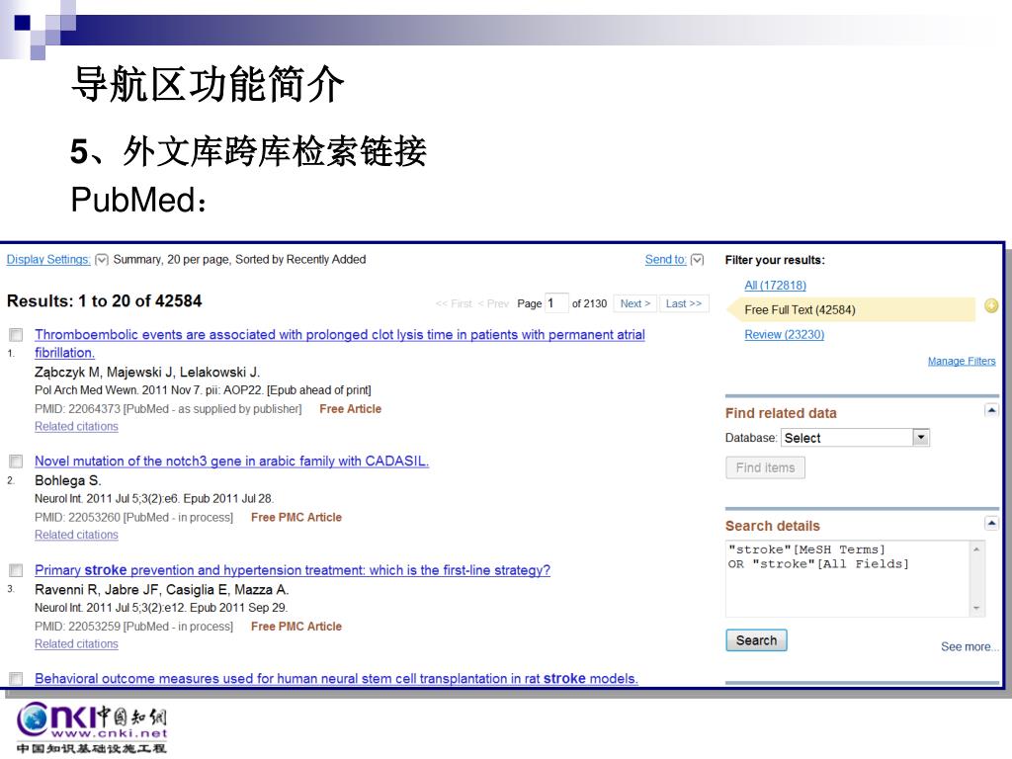Image resolution: width=1012 pixels, height=759 pixels.
Task: Collapse the Find related data panel
Action: coord(991,410)
